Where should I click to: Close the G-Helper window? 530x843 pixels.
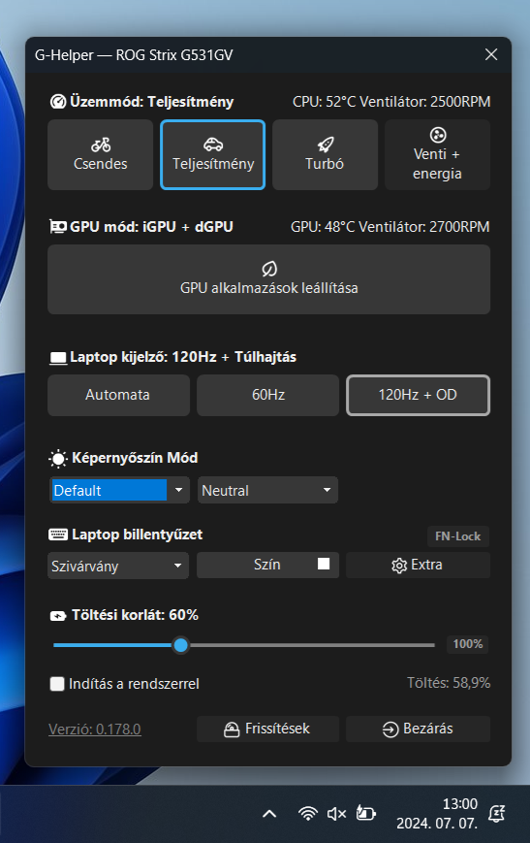pos(491,55)
